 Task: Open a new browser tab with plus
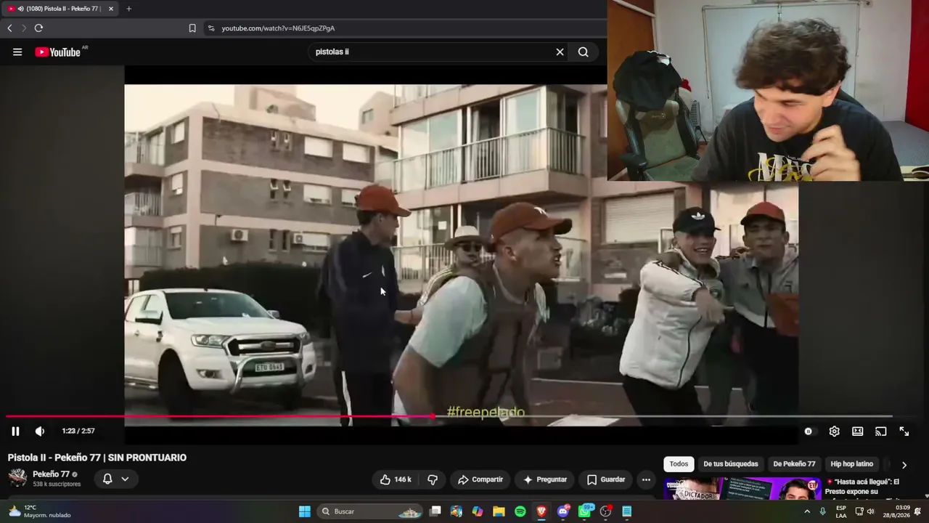tap(128, 9)
